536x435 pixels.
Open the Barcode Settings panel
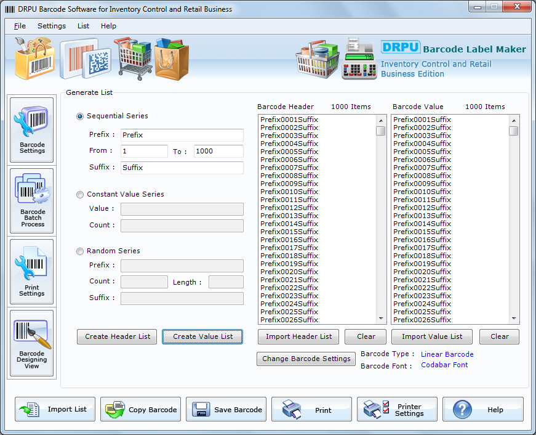[31, 129]
